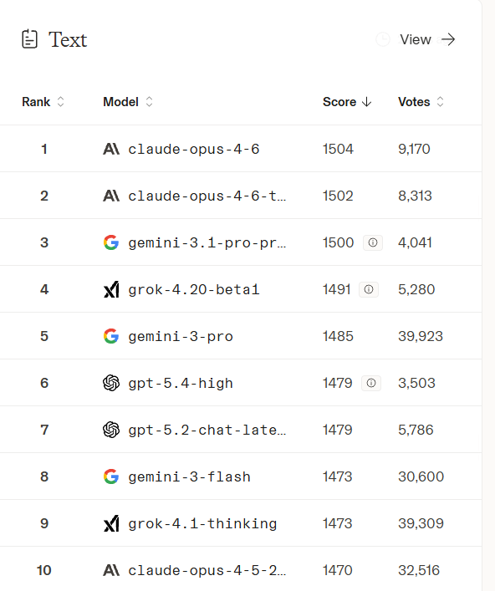Click the xAI logo beside grok-4.20-beta1
Viewport: 495px width, 591px height.
(111, 289)
